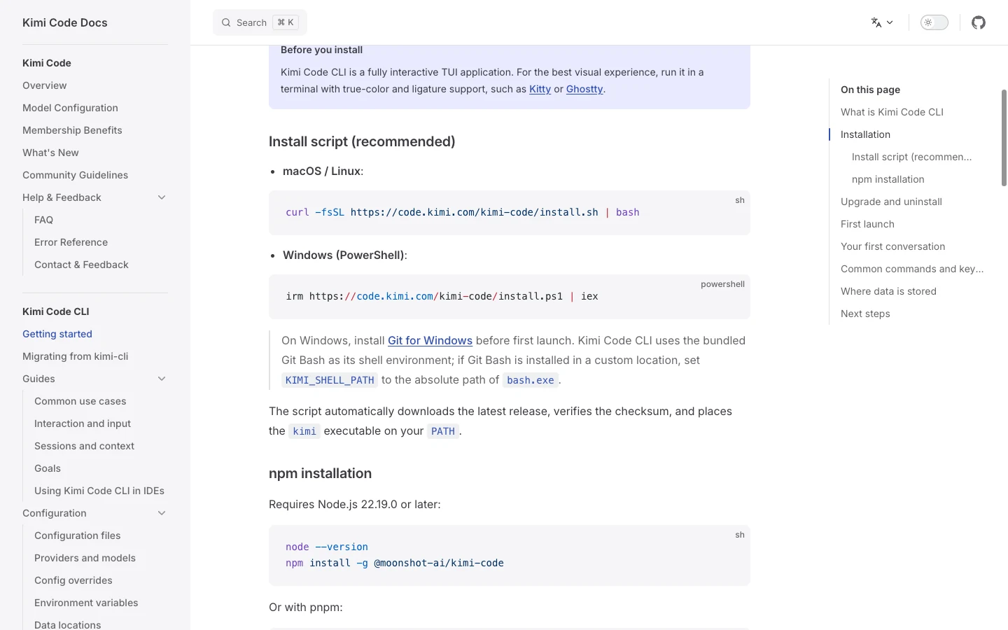
Task: Open Migrating from kimi-cli page
Action: pos(75,356)
